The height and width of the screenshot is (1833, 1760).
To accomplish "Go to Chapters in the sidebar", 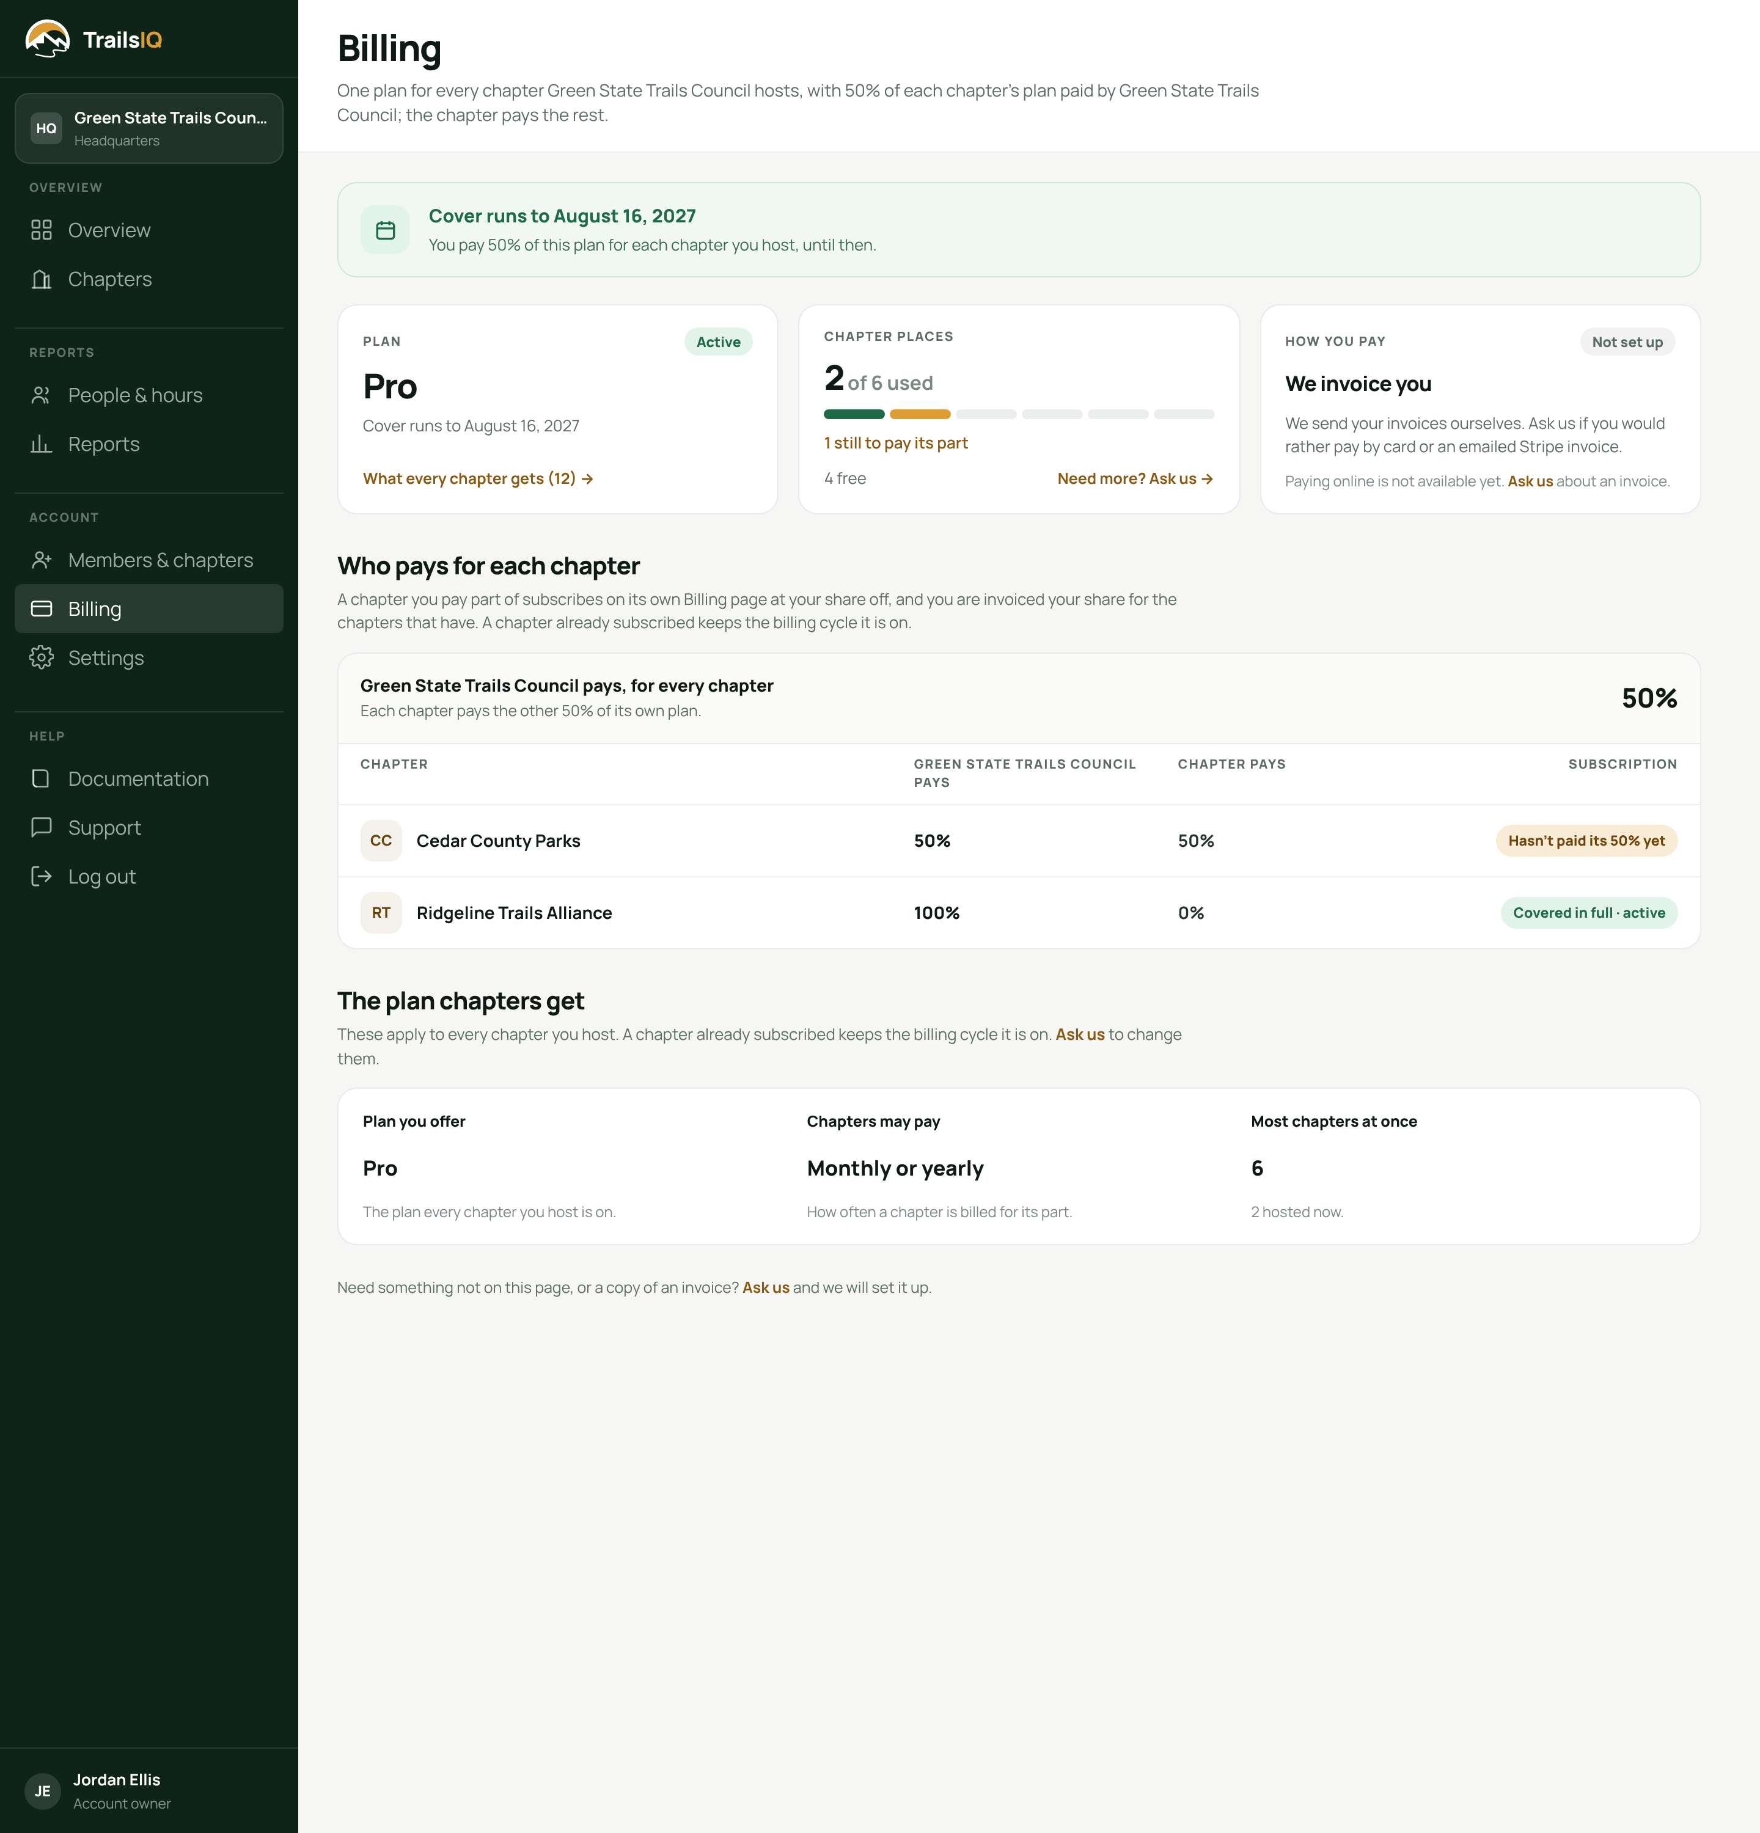I will (148, 279).
